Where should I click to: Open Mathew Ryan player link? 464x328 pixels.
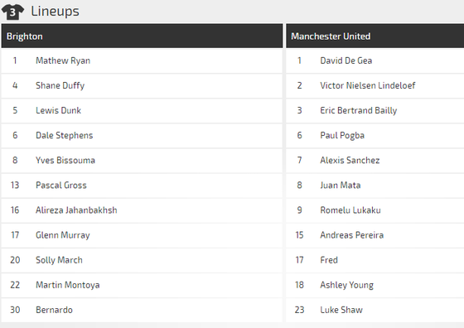pos(63,60)
